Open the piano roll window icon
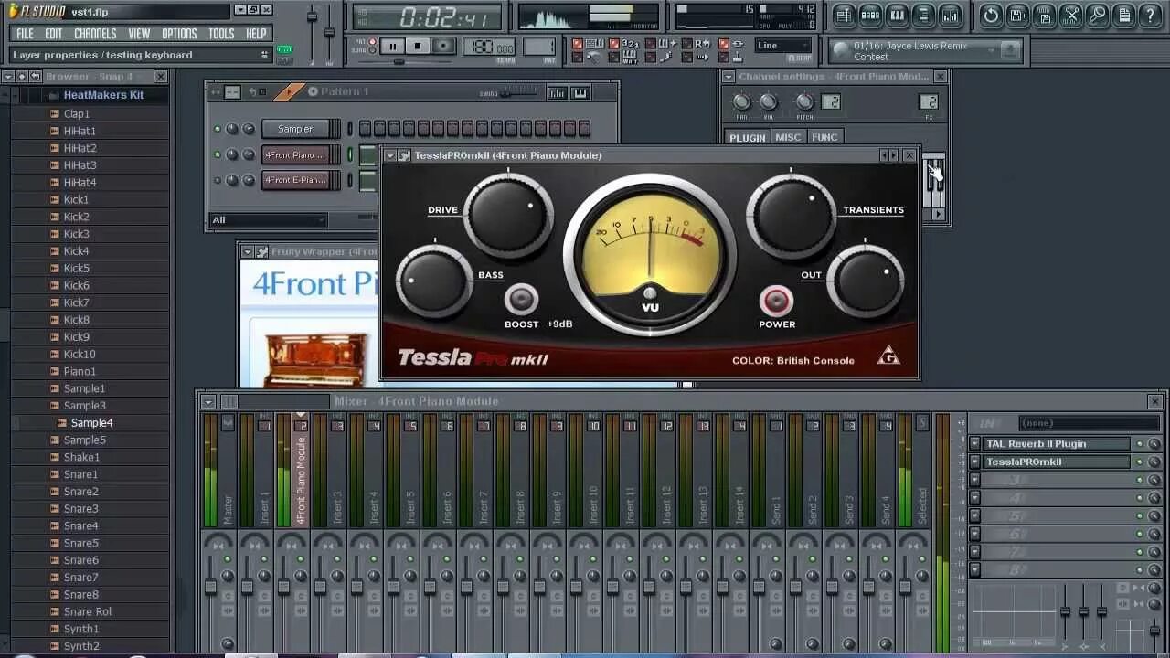 pos(897,16)
